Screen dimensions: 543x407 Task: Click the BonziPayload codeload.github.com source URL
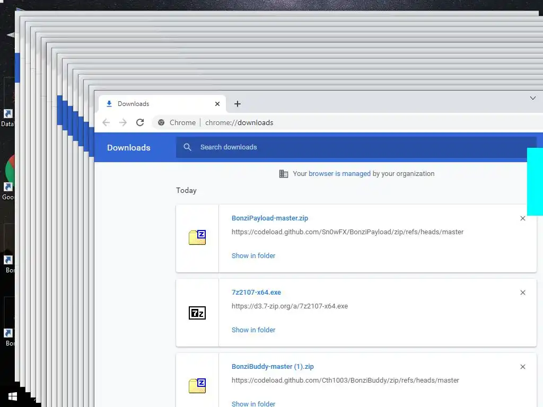(x=347, y=232)
